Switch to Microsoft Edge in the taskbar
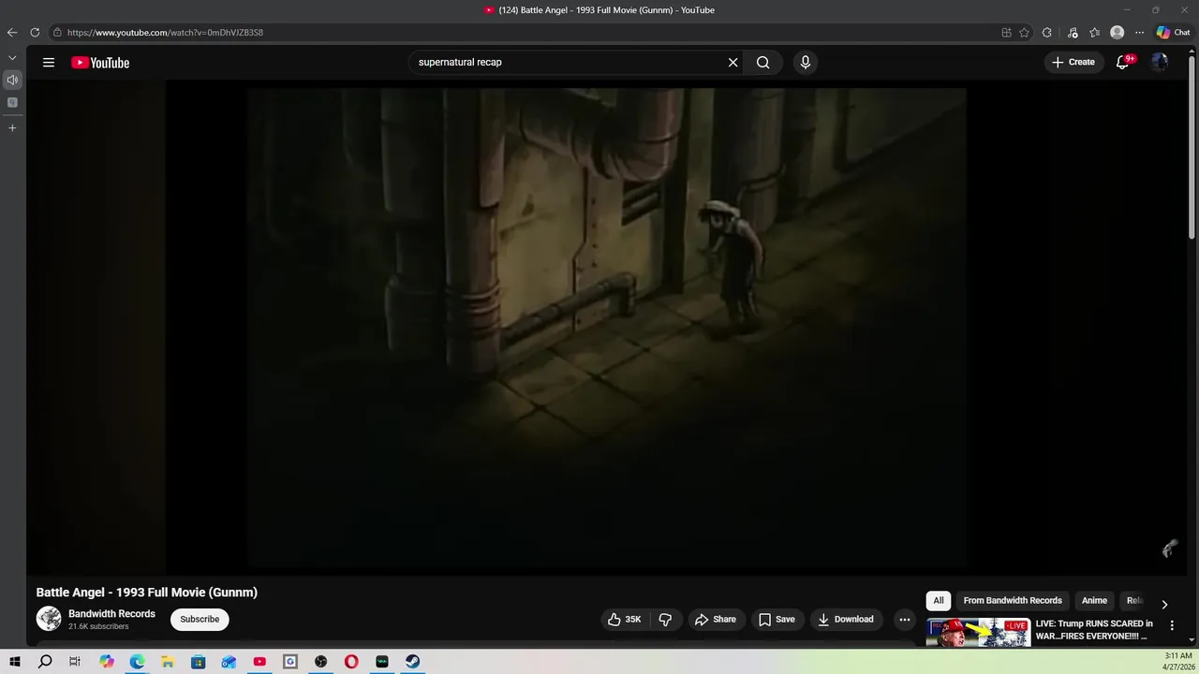1199x674 pixels. pos(137,662)
